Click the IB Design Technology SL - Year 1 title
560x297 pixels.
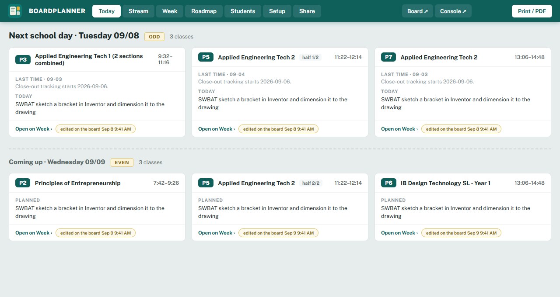445,183
